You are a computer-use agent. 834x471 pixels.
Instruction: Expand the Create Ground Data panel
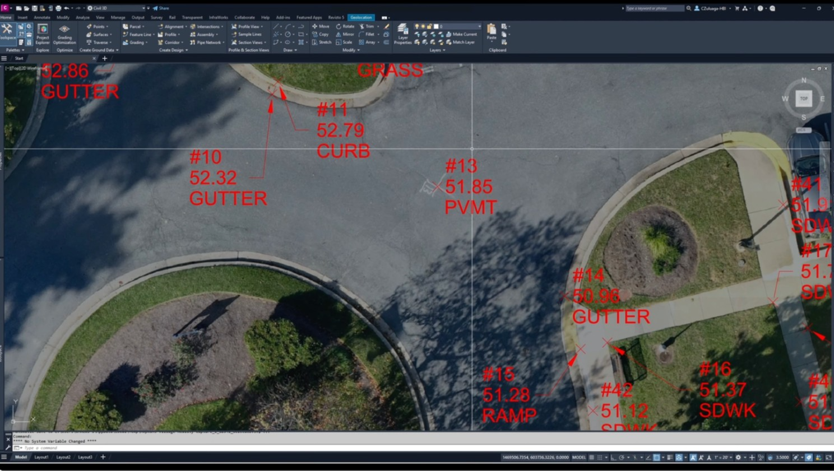pos(99,50)
